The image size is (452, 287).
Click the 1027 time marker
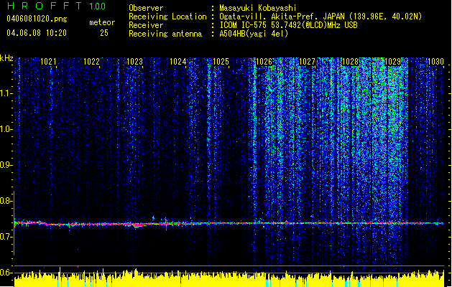[307, 61]
